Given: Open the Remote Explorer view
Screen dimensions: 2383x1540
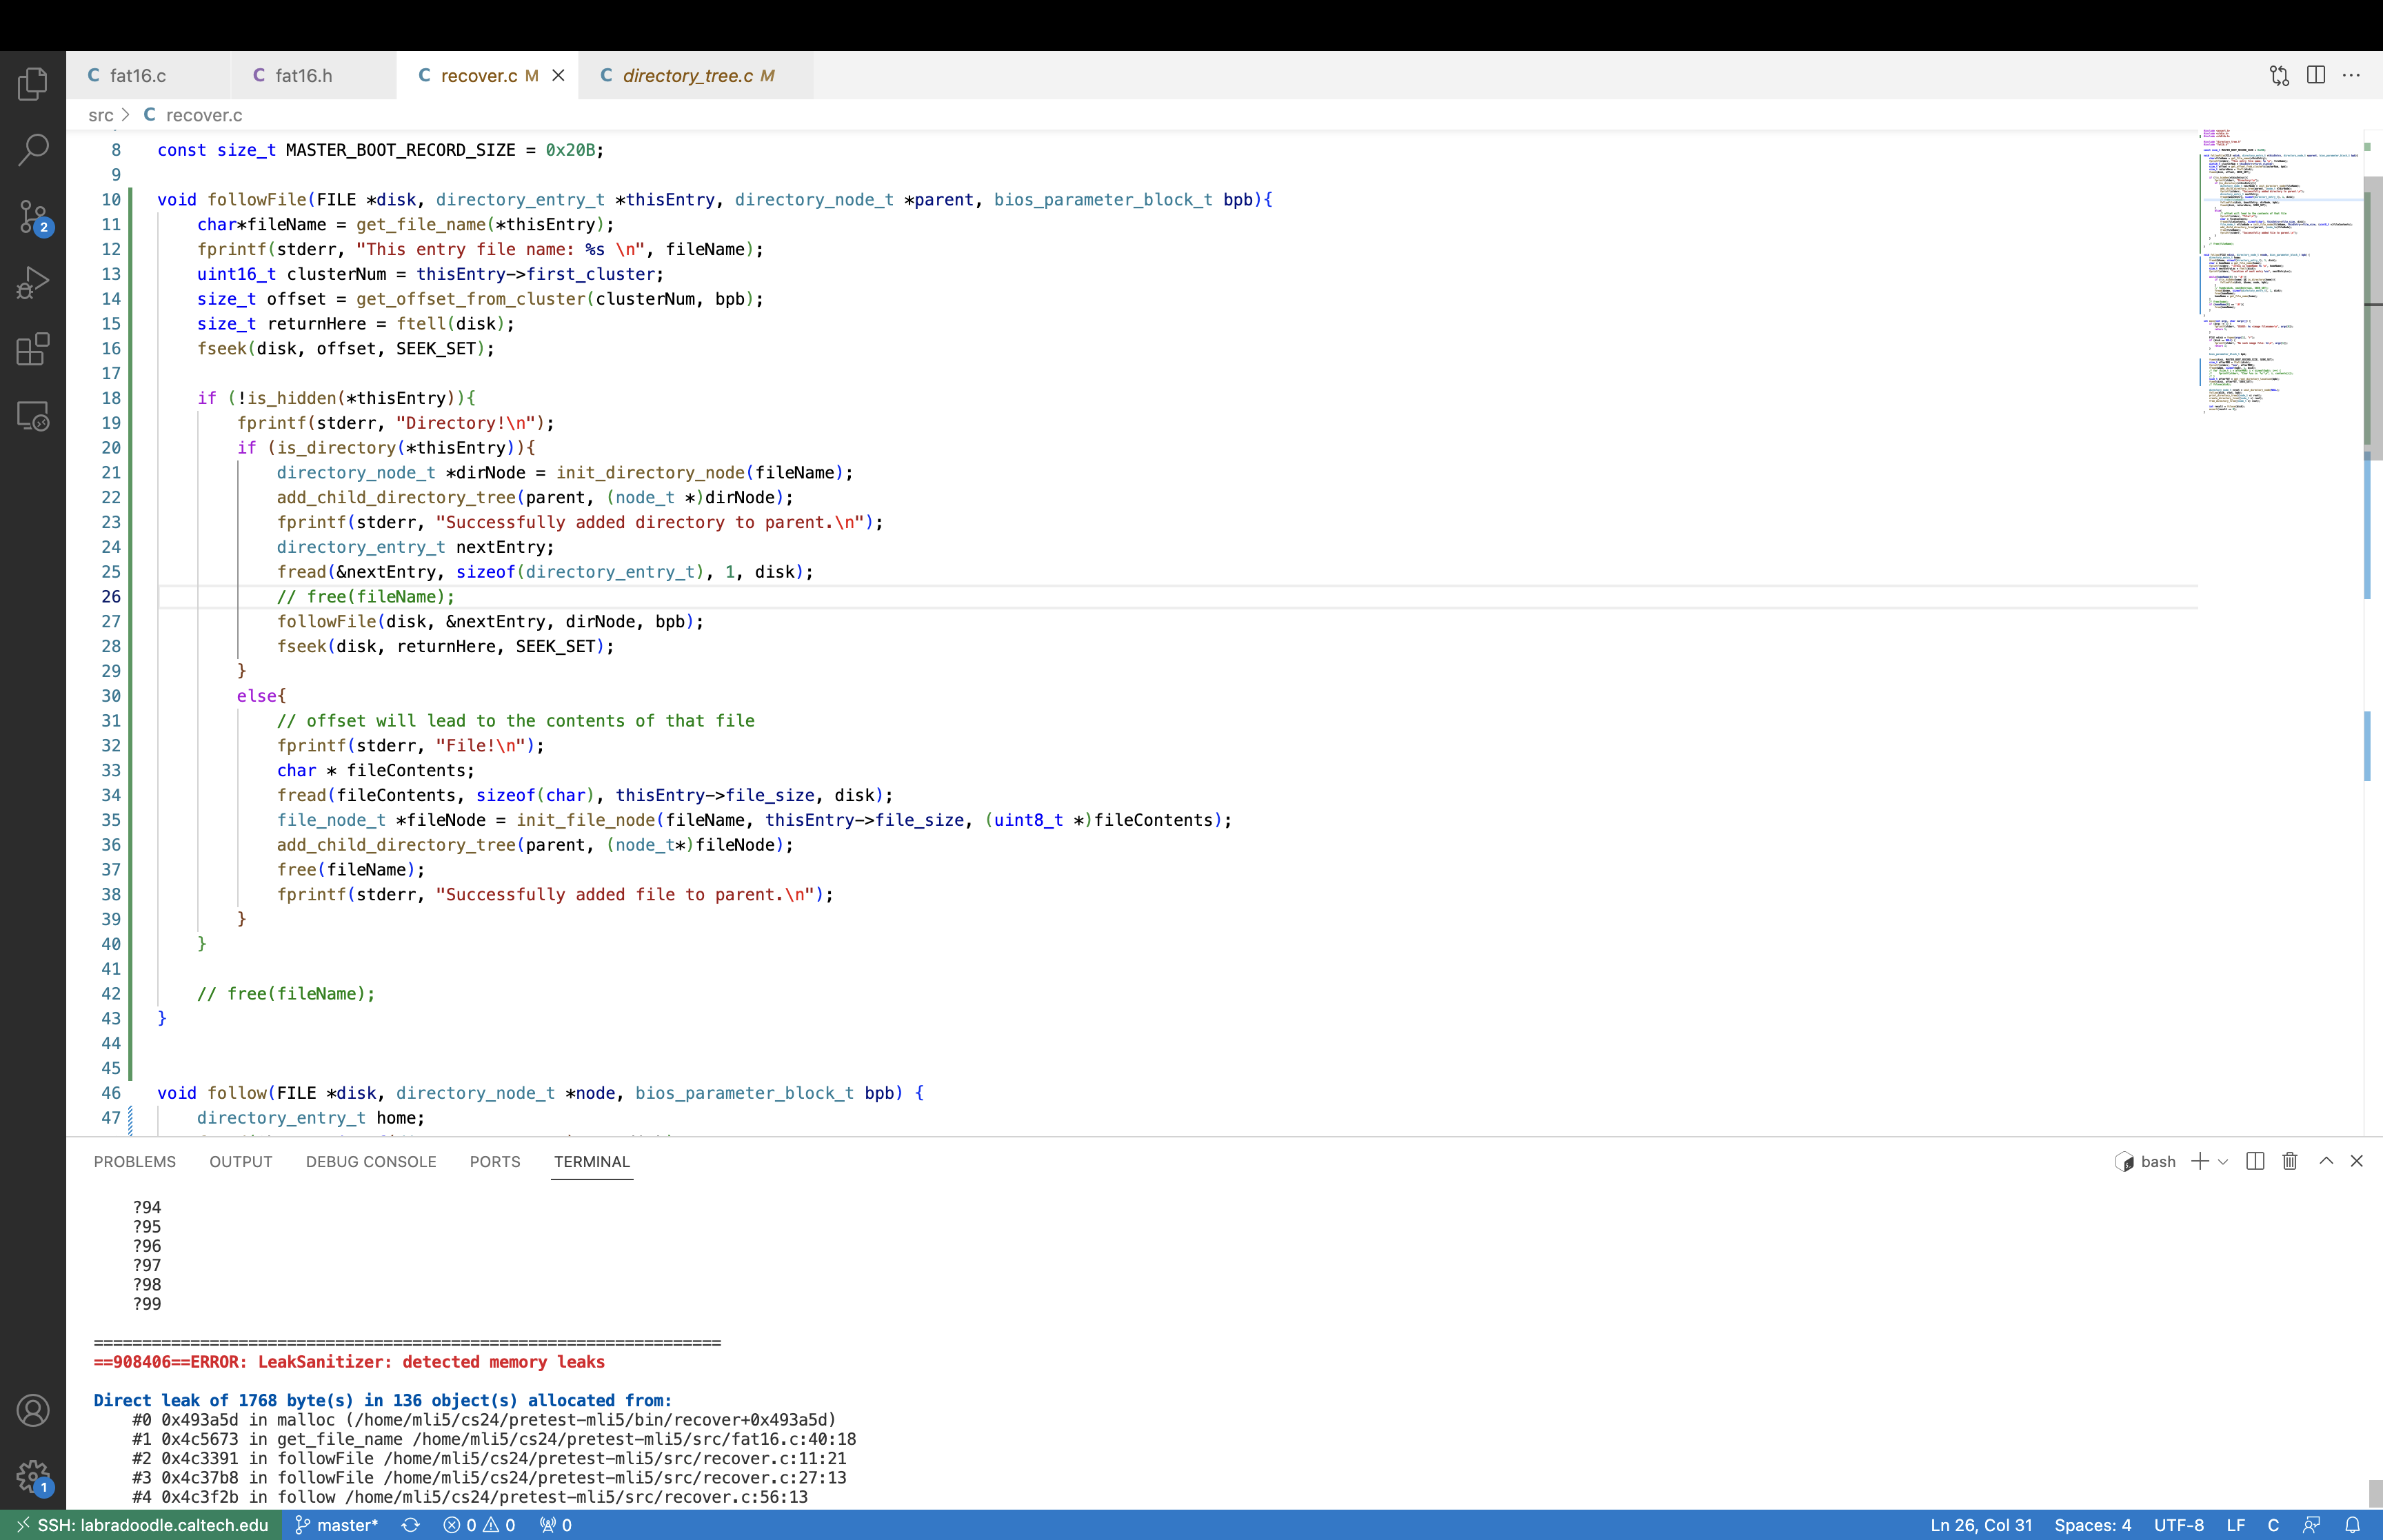Looking at the screenshot, I should pos(32,416).
